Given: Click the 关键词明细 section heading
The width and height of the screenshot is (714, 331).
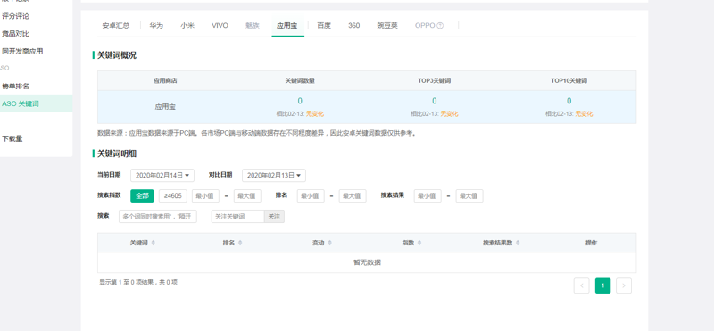Looking at the screenshot, I should [117, 153].
